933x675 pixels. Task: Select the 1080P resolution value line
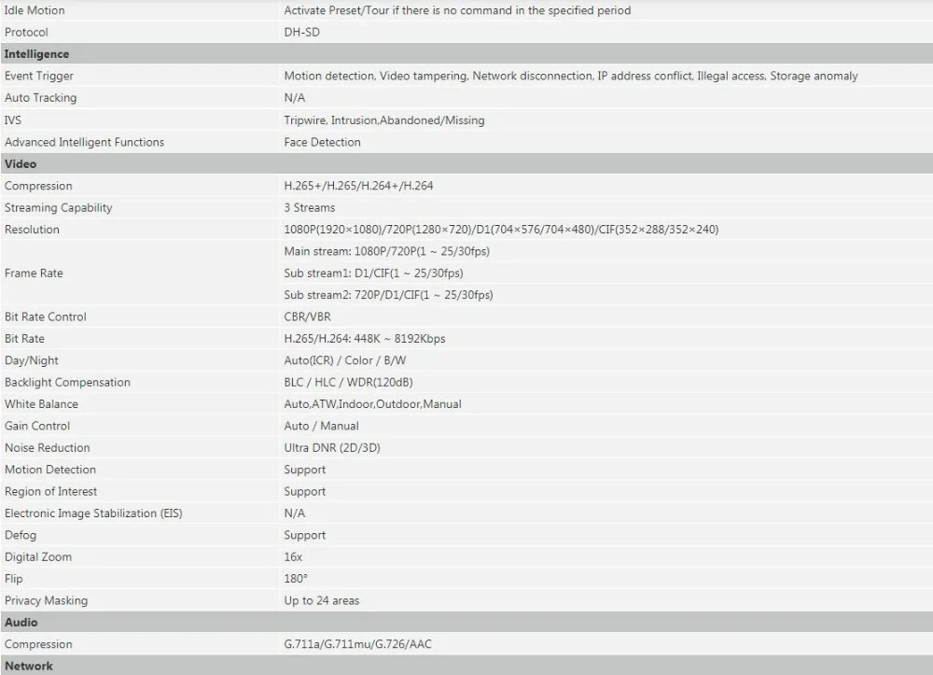(501, 230)
